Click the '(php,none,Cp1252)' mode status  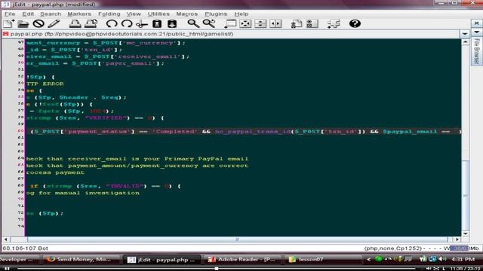[394, 248]
